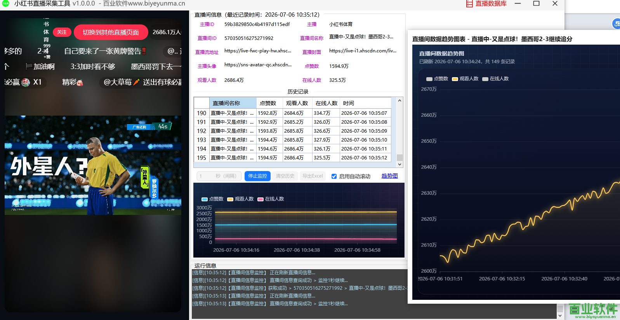Image resolution: width=620 pixels, height=320 pixels.
Task: Click the 10:35:12 正在刷新直播间信息 log line
Action: pos(254,273)
